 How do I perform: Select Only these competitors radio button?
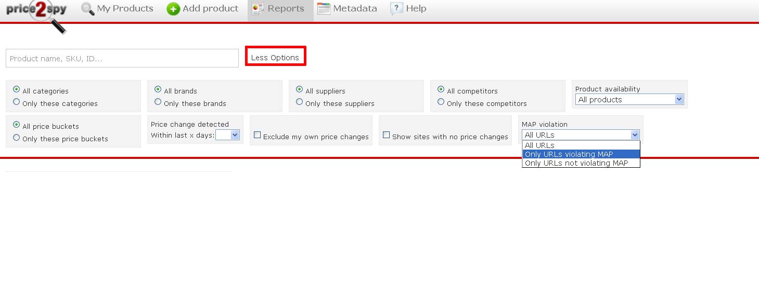tap(441, 102)
